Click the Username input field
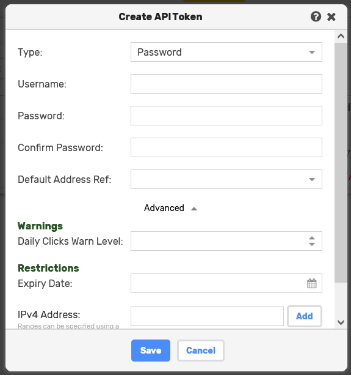Screen dimensions: 351x375 click(226, 84)
